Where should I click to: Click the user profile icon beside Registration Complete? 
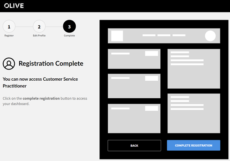coord(9,64)
